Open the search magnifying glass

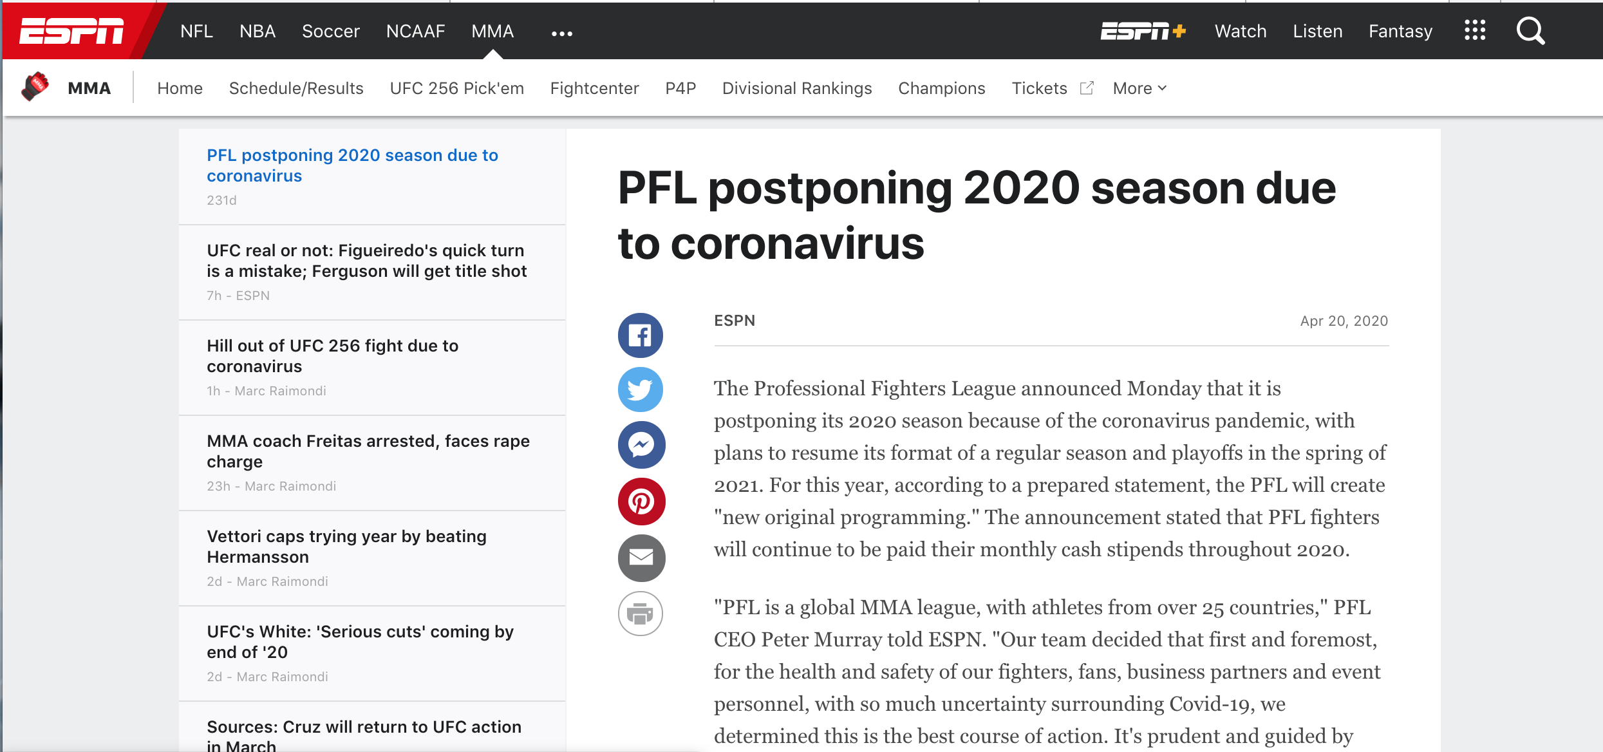coord(1530,31)
